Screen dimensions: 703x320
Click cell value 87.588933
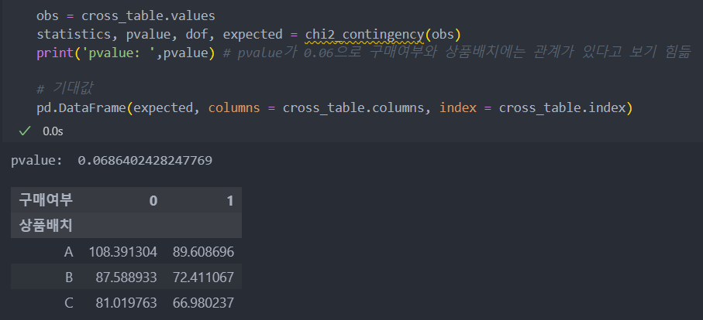(x=126, y=277)
